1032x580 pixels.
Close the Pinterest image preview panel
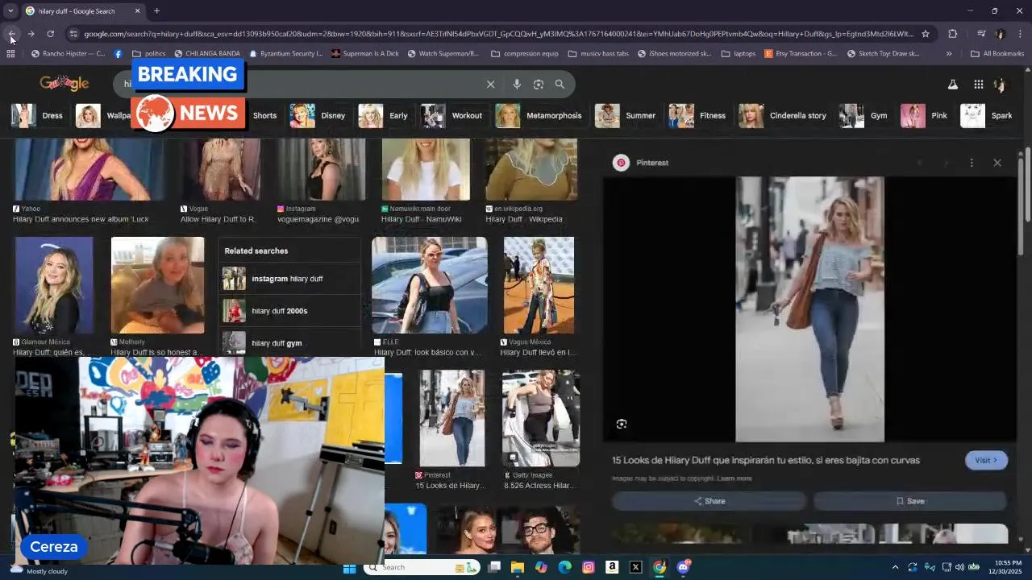point(997,163)
